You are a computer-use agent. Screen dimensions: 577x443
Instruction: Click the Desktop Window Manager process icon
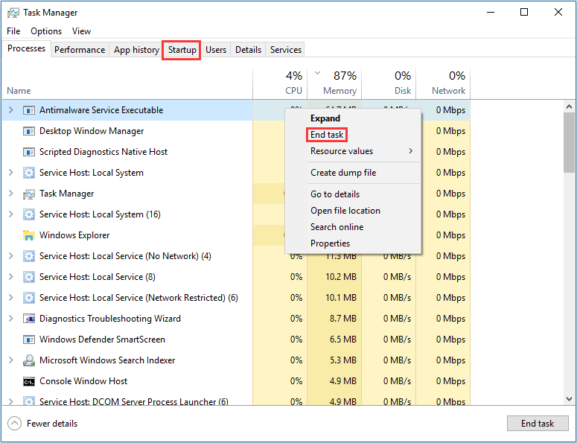click(x=29, y=131)
